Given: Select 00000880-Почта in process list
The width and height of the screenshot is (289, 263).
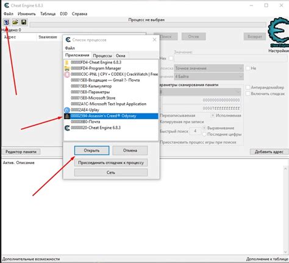Looking at the screenshot, I should 111,122.
